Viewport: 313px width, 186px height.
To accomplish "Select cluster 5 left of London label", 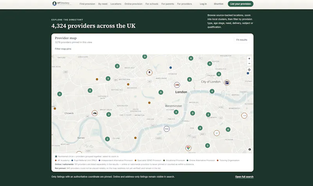I will tap(161, 92).
